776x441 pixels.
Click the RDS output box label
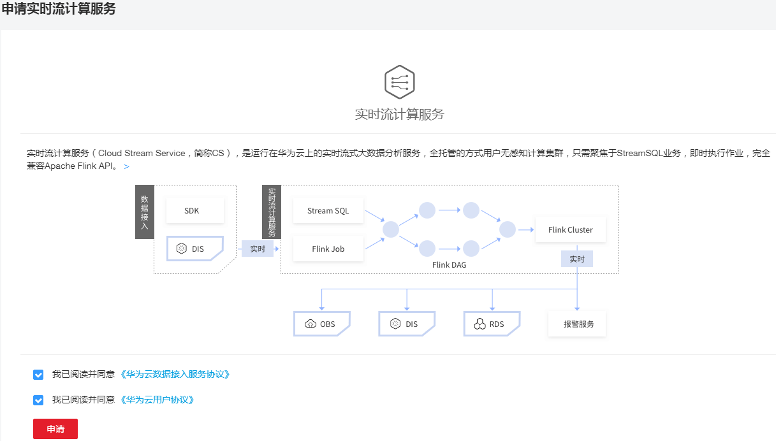tap(497, 324)
